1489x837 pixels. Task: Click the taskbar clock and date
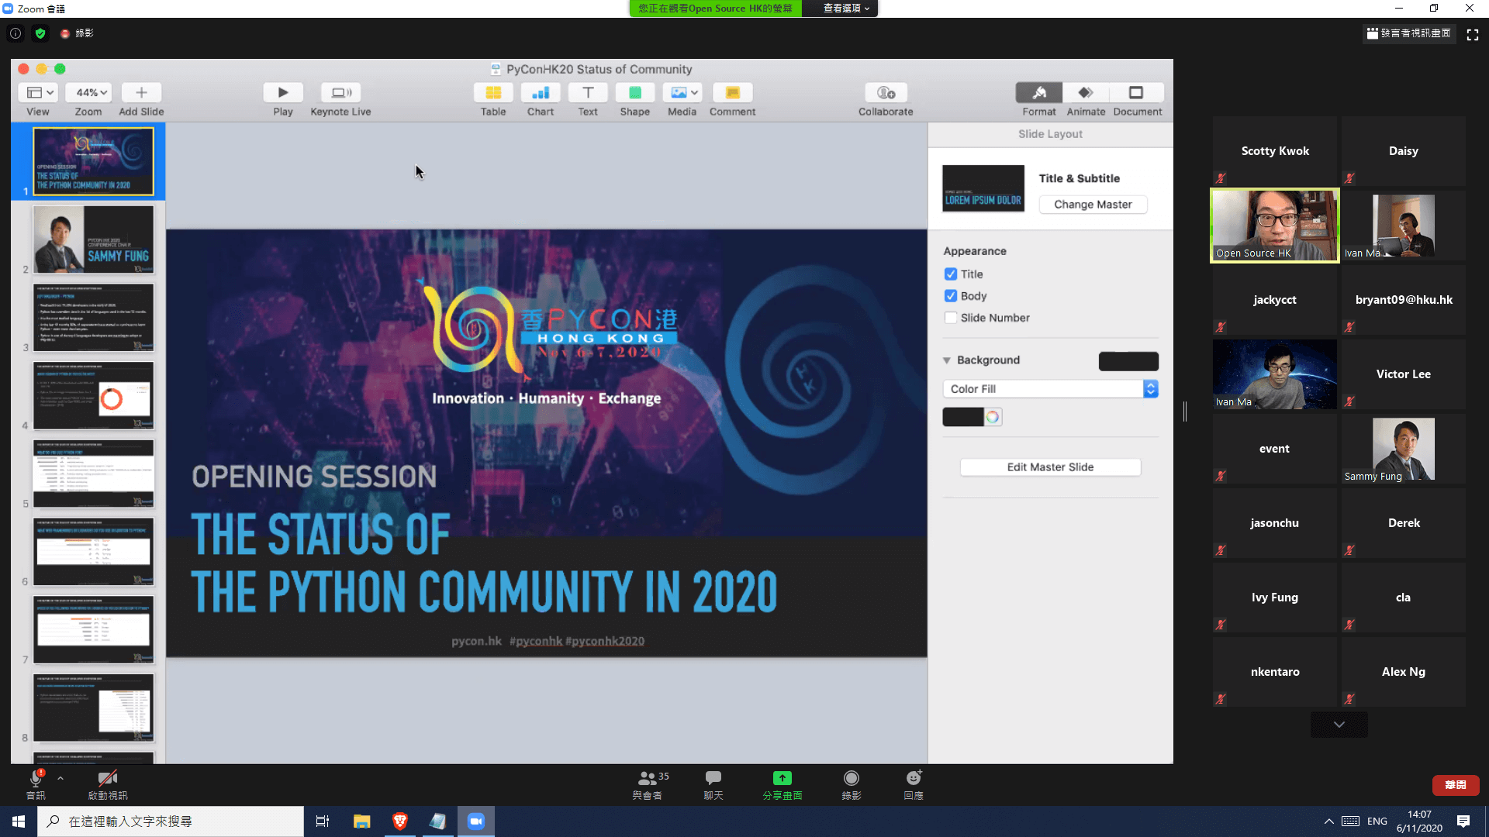1419,821
